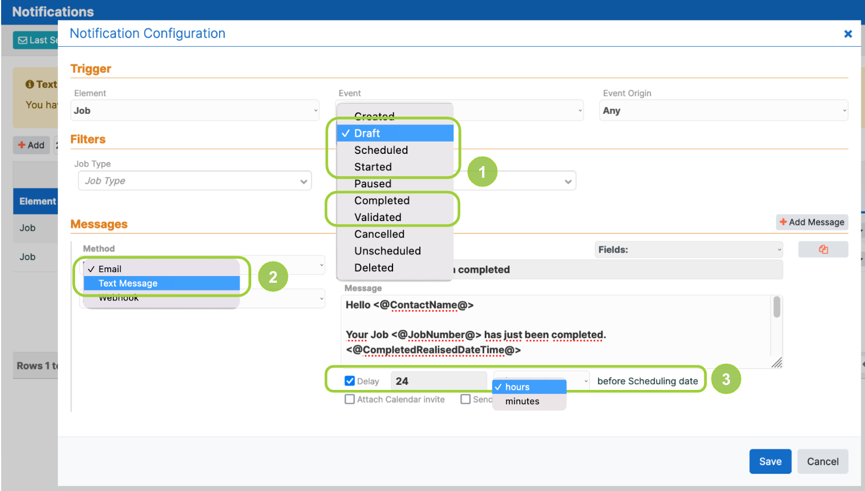Choose Completed event option
Viewport: 865px width, 491px height.
coord(395,201)
